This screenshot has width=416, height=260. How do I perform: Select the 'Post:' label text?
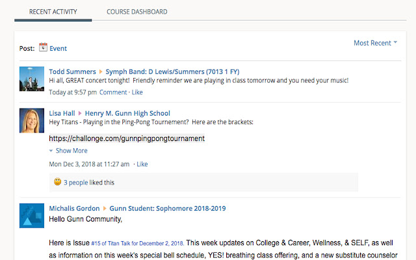coord(27,48)
